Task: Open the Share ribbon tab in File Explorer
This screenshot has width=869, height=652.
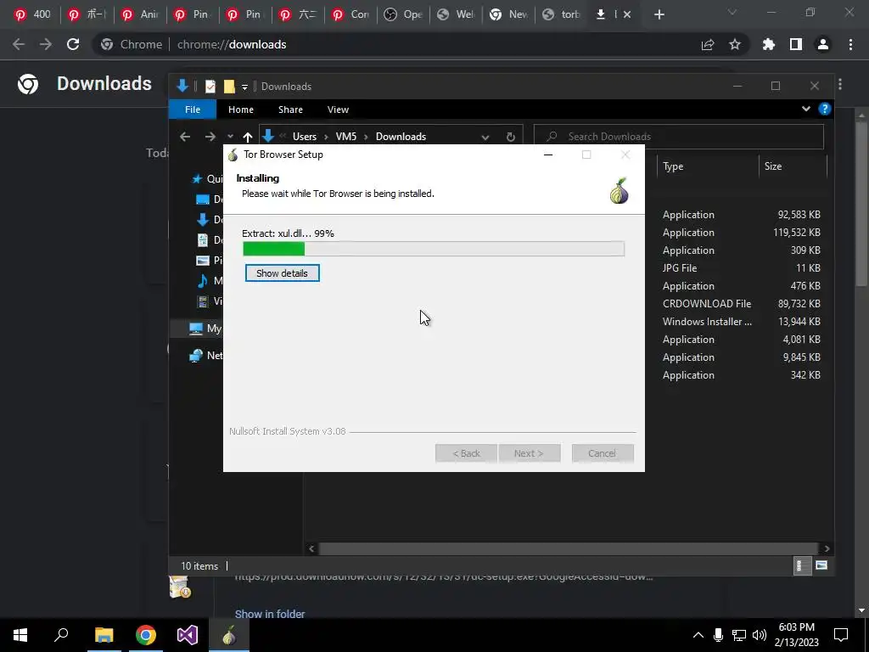Action: 290,110
